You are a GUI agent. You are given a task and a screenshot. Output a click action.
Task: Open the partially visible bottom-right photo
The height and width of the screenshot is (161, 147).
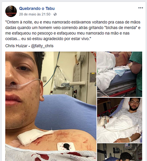point(120,152)
